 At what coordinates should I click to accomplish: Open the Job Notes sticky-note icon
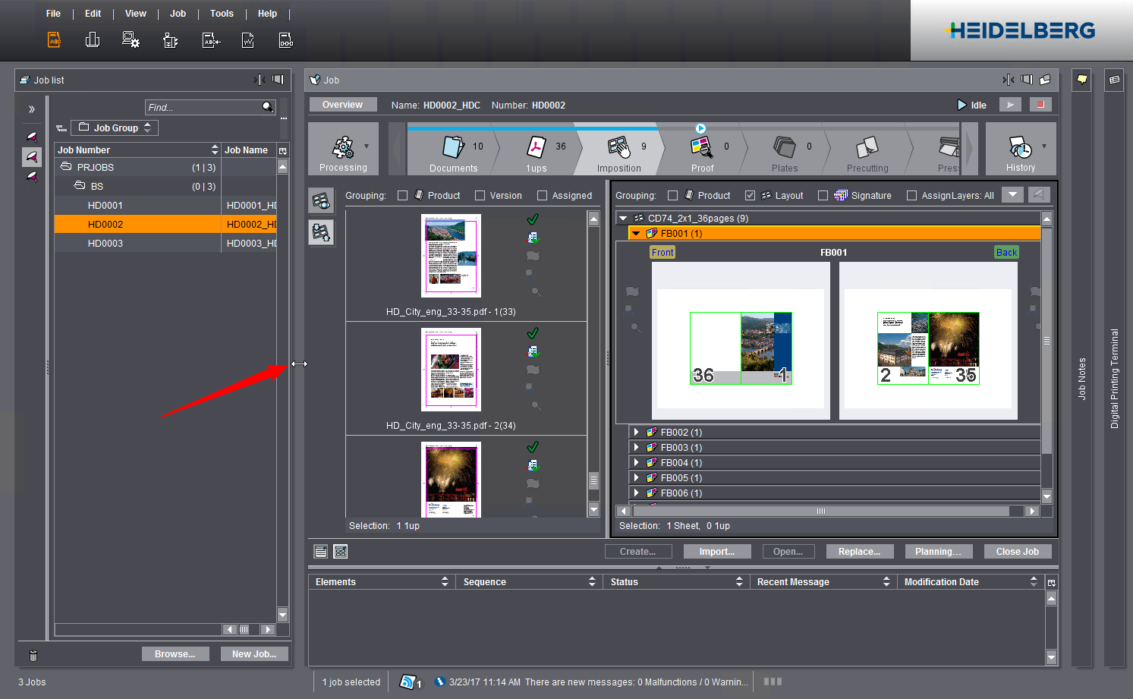click(x=1081, y=80)
